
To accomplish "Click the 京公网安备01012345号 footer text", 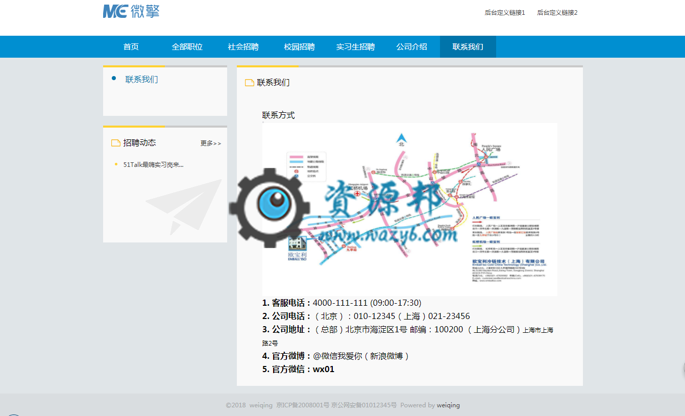I will pyautogui.click(x=364, y=405).
